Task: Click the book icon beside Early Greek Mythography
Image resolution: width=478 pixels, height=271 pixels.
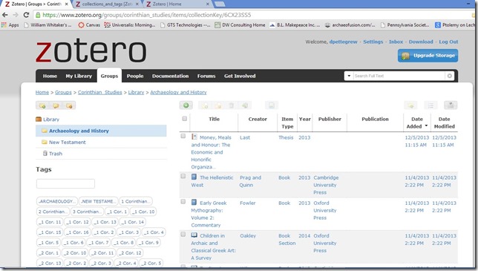Action: [194, 202]
